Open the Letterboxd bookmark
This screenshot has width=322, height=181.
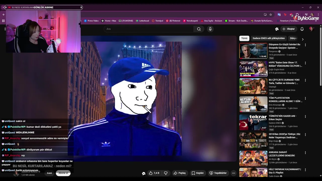(x=142, y=21)
